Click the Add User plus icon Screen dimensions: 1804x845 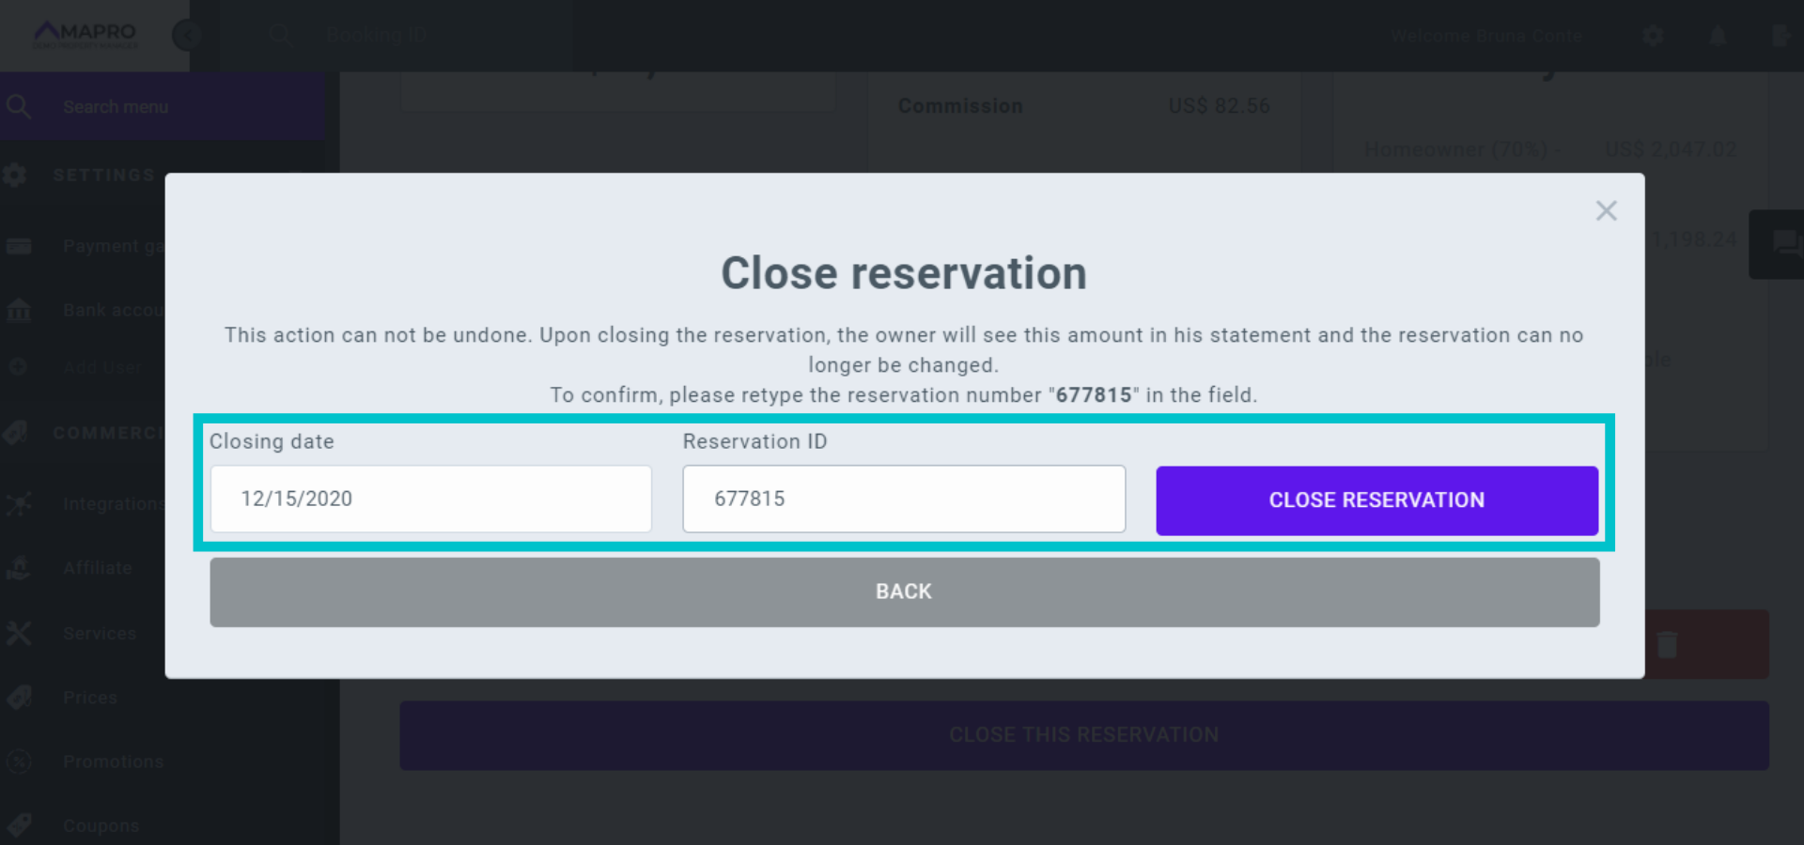point(18,366)
